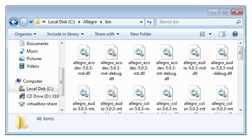Click the Back navigation arrow button
The width and height of the screenshot is (252, 140).
14,22
